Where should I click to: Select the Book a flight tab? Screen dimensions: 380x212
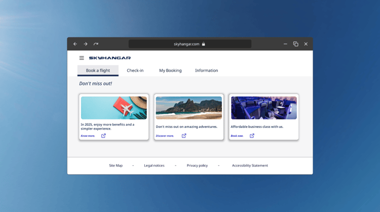[x=98, y=70]
